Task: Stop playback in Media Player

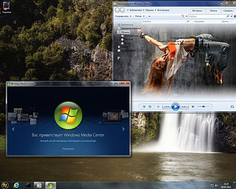Action: click(158, 107)
